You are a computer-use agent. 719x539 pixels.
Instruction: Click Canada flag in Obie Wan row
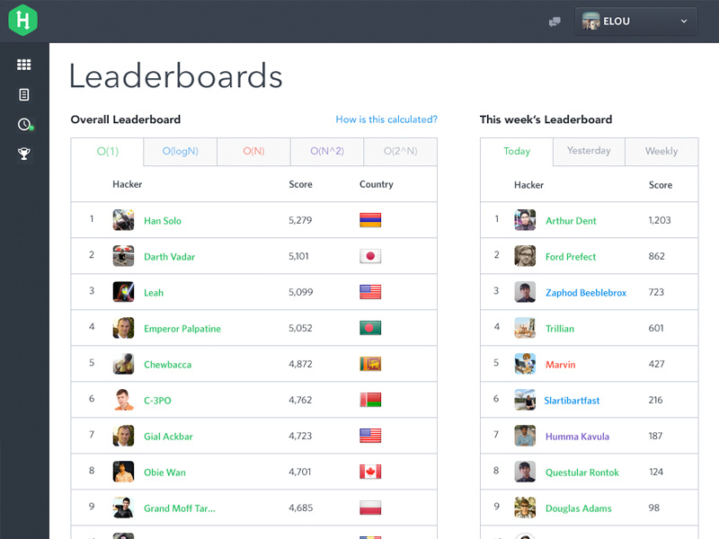point(370,472)
